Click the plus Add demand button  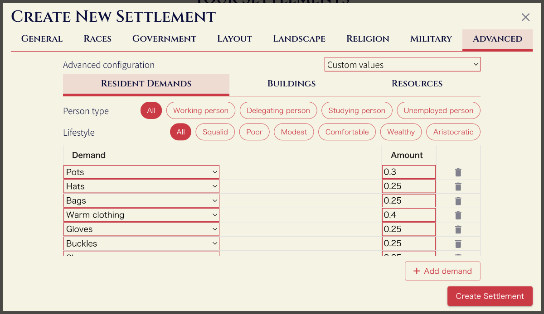442,271
